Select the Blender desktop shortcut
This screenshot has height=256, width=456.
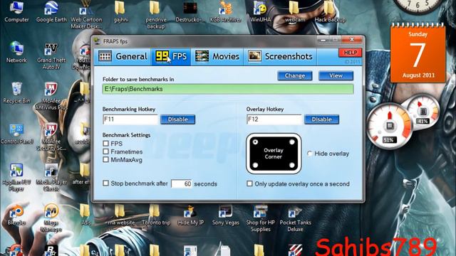16,215
